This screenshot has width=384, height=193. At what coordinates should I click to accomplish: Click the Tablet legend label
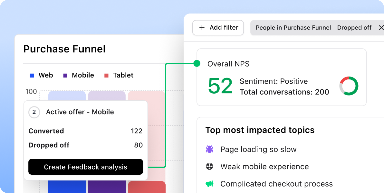point(123,75)
